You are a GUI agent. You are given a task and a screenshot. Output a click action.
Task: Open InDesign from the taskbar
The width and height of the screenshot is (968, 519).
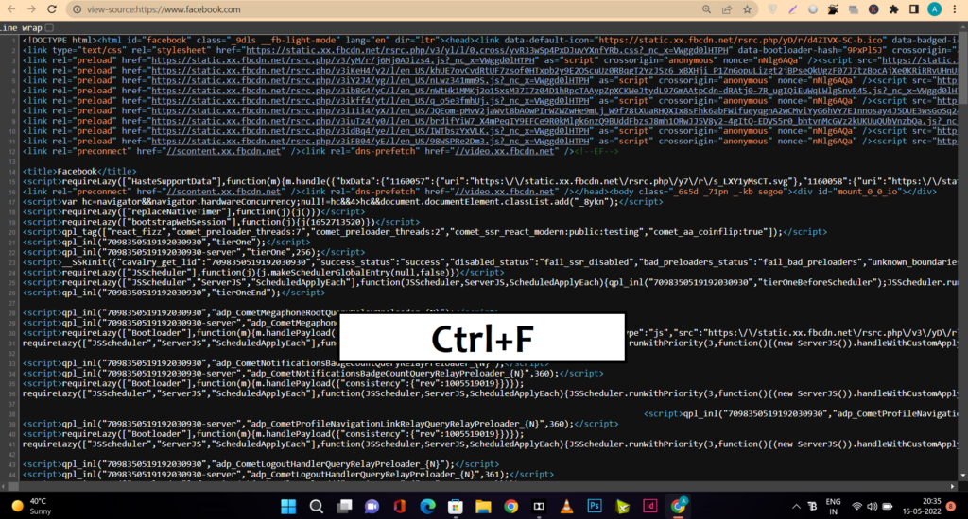650,506
